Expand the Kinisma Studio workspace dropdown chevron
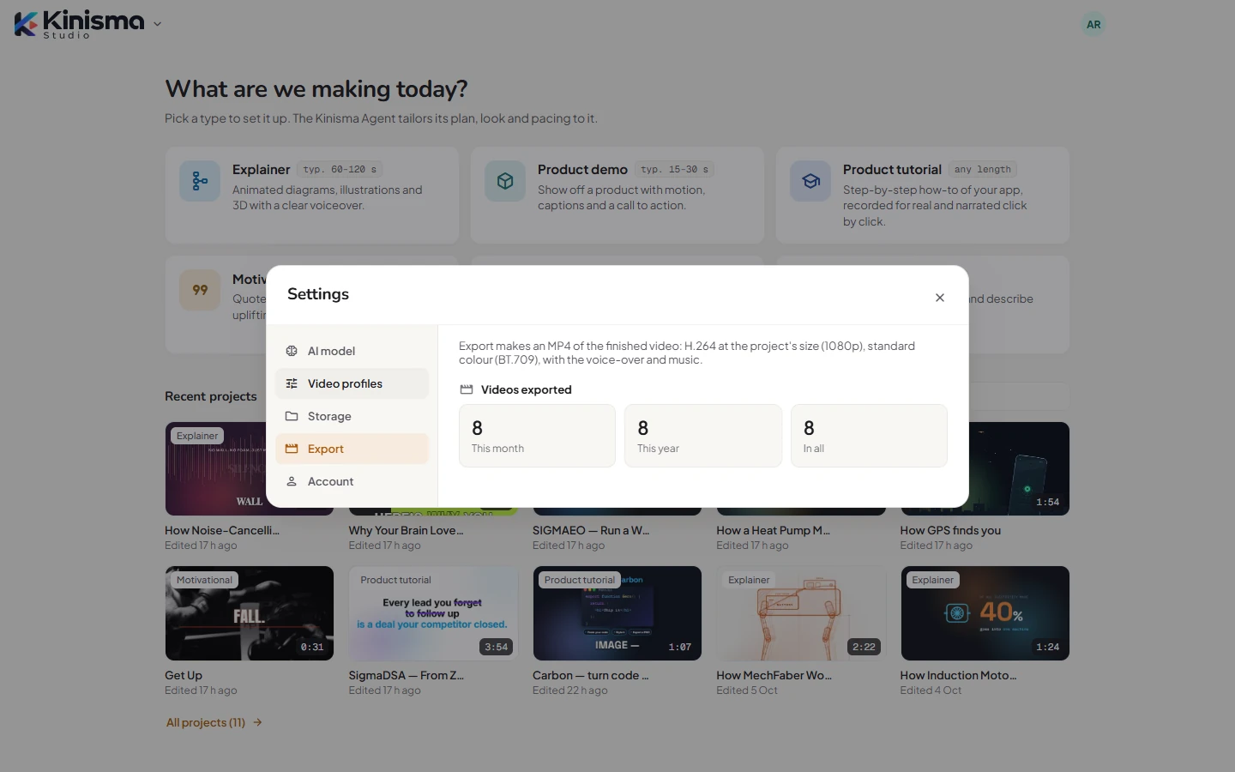The image size is (1235, 772). 157,24
